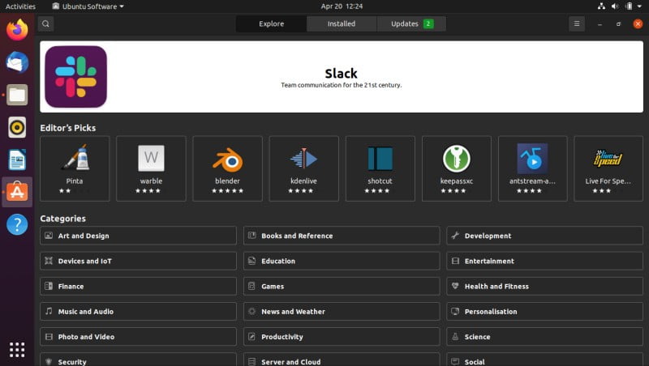
Task: Click the blender five-star rating
Action: 227,191
